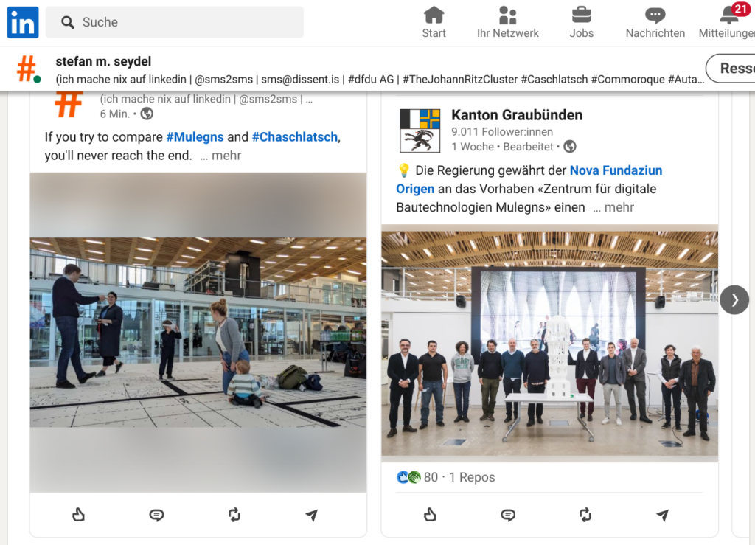The height and width of the screenshot is (545, 755).
Task: Send the Kanton Graubünden post
Action: (663, 516)
